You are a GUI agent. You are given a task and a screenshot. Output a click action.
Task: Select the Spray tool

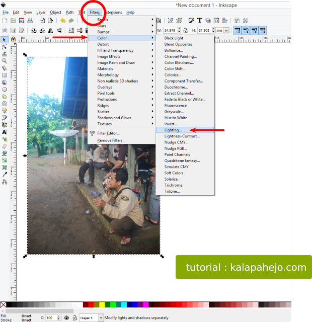coord(5,139)
